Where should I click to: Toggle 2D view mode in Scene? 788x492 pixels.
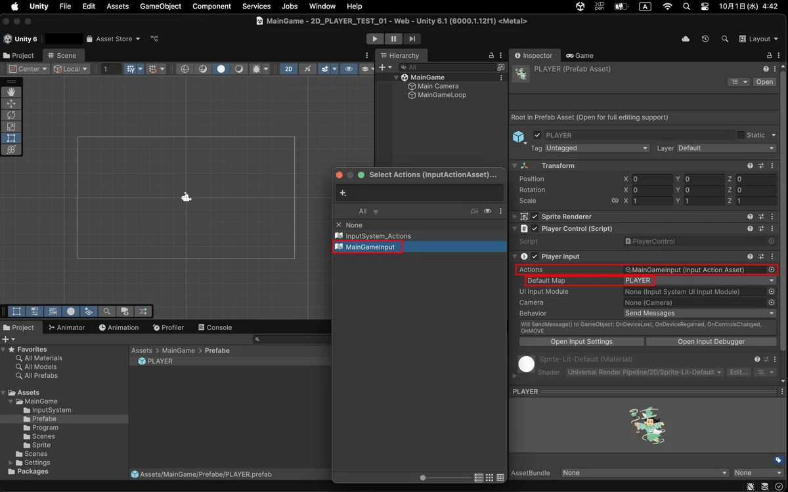[x=288, y=69]
